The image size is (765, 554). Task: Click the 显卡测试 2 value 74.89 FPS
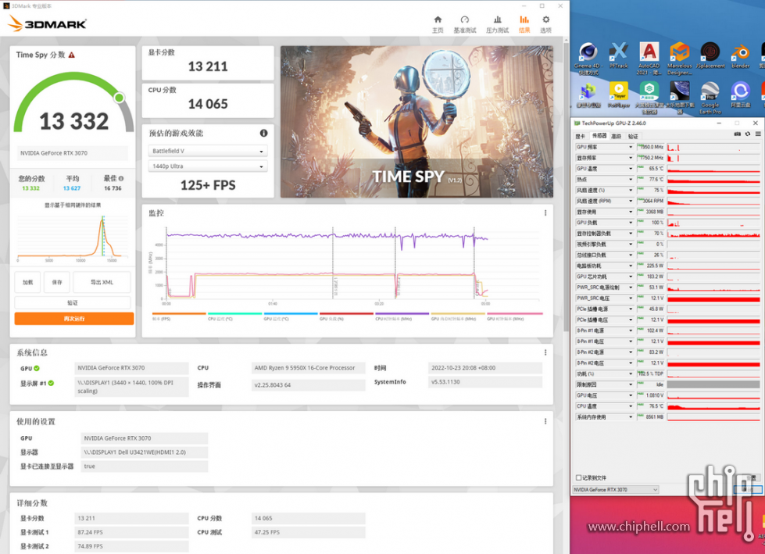coord(131,546)
